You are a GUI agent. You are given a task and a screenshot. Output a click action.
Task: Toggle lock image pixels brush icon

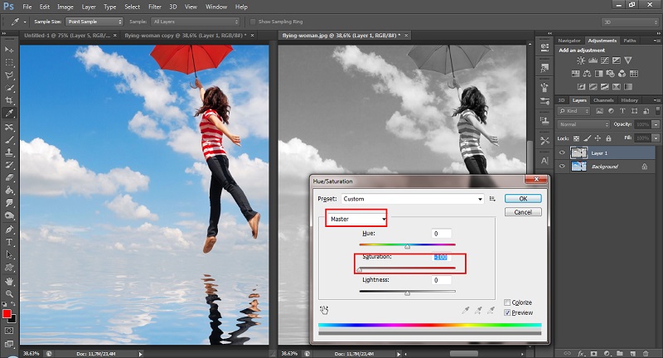click(x=587, y=138)
